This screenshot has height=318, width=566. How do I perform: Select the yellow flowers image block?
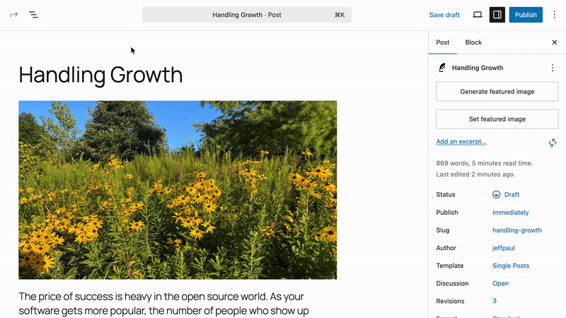[x=178, y=190]
